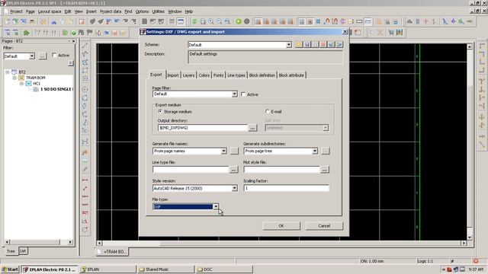Image resolution: width=488 pixels, height=274 pixels.
Task: Open the Page filter dropdown in dialog
Action: pyautogui.click(x=234, y=94)
